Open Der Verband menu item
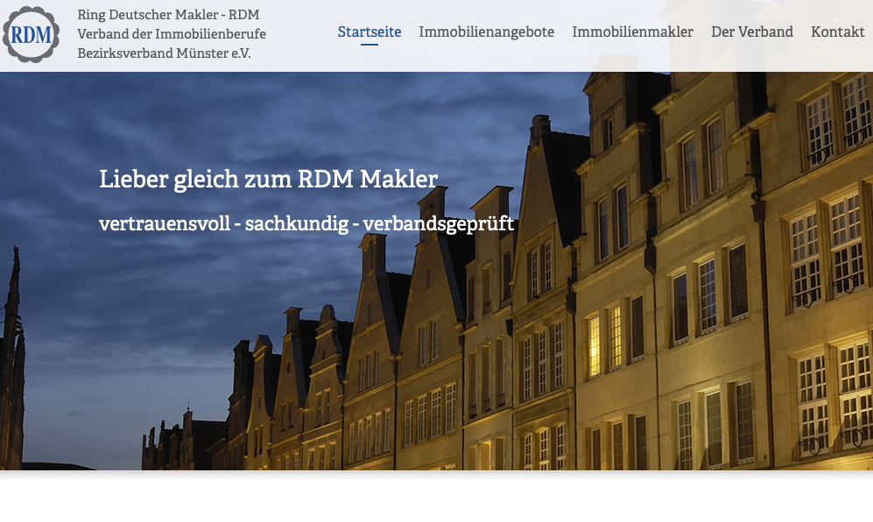Screen dimensions: 873x522 pos(751,32)
